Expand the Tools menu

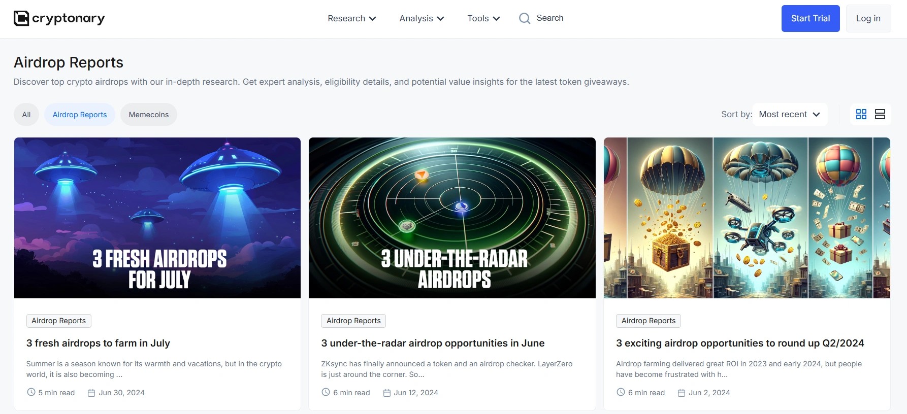coord(483,18)
